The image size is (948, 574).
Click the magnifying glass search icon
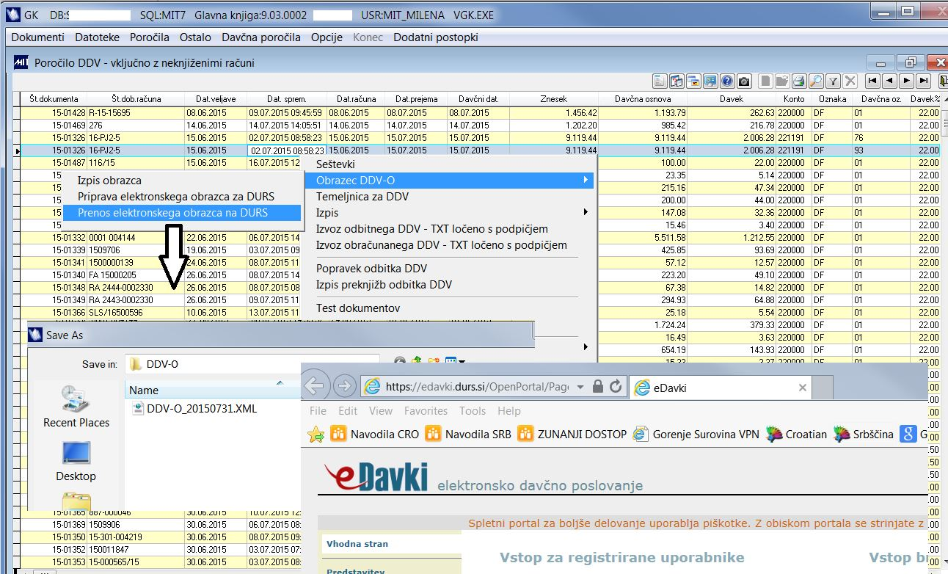pyautogui.click(x=816, y=81)
